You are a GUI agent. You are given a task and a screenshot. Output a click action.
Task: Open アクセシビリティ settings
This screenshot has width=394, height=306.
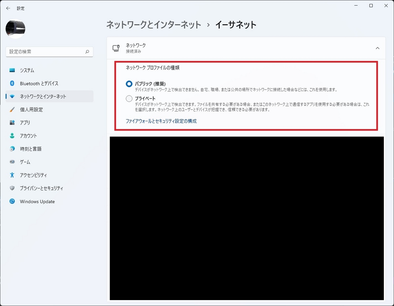(x=50, y=175)
